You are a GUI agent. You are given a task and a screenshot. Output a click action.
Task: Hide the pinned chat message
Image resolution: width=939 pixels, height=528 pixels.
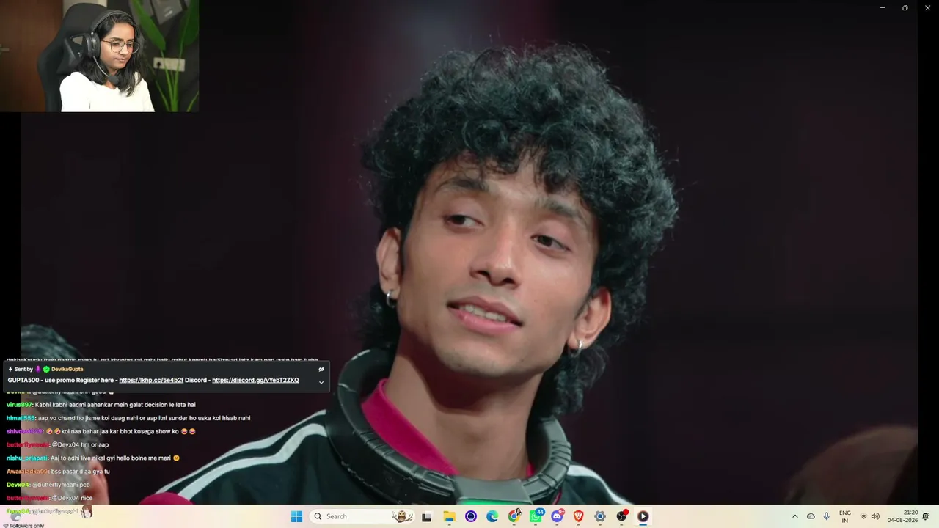coord(321,369)
